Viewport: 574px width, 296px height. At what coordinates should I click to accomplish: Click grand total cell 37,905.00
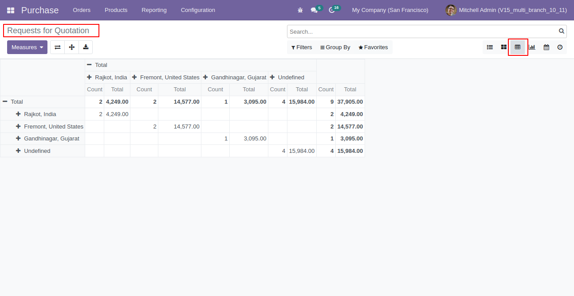tap(350, 102)
